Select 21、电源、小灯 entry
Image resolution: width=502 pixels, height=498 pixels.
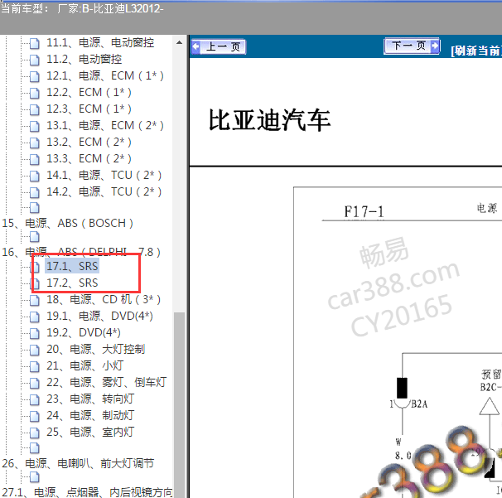(85, 366)
